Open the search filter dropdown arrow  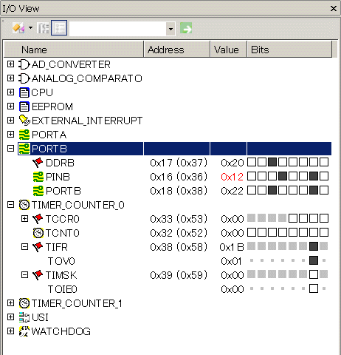170,29
